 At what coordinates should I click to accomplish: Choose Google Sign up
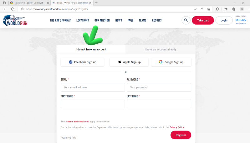pos(171,62)
